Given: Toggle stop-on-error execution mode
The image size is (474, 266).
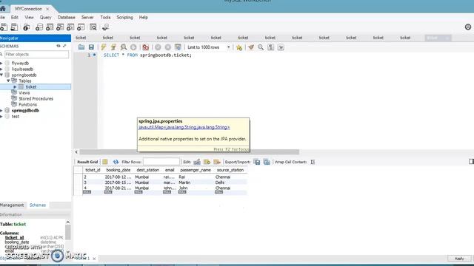Looking at the screenshot, I should [145, 47].
